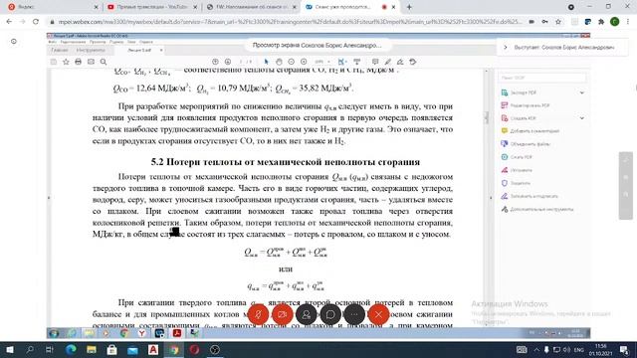This screenshot has height=358, width=637.
Task: Click the fit page tool icon
Action: [341, 62]
